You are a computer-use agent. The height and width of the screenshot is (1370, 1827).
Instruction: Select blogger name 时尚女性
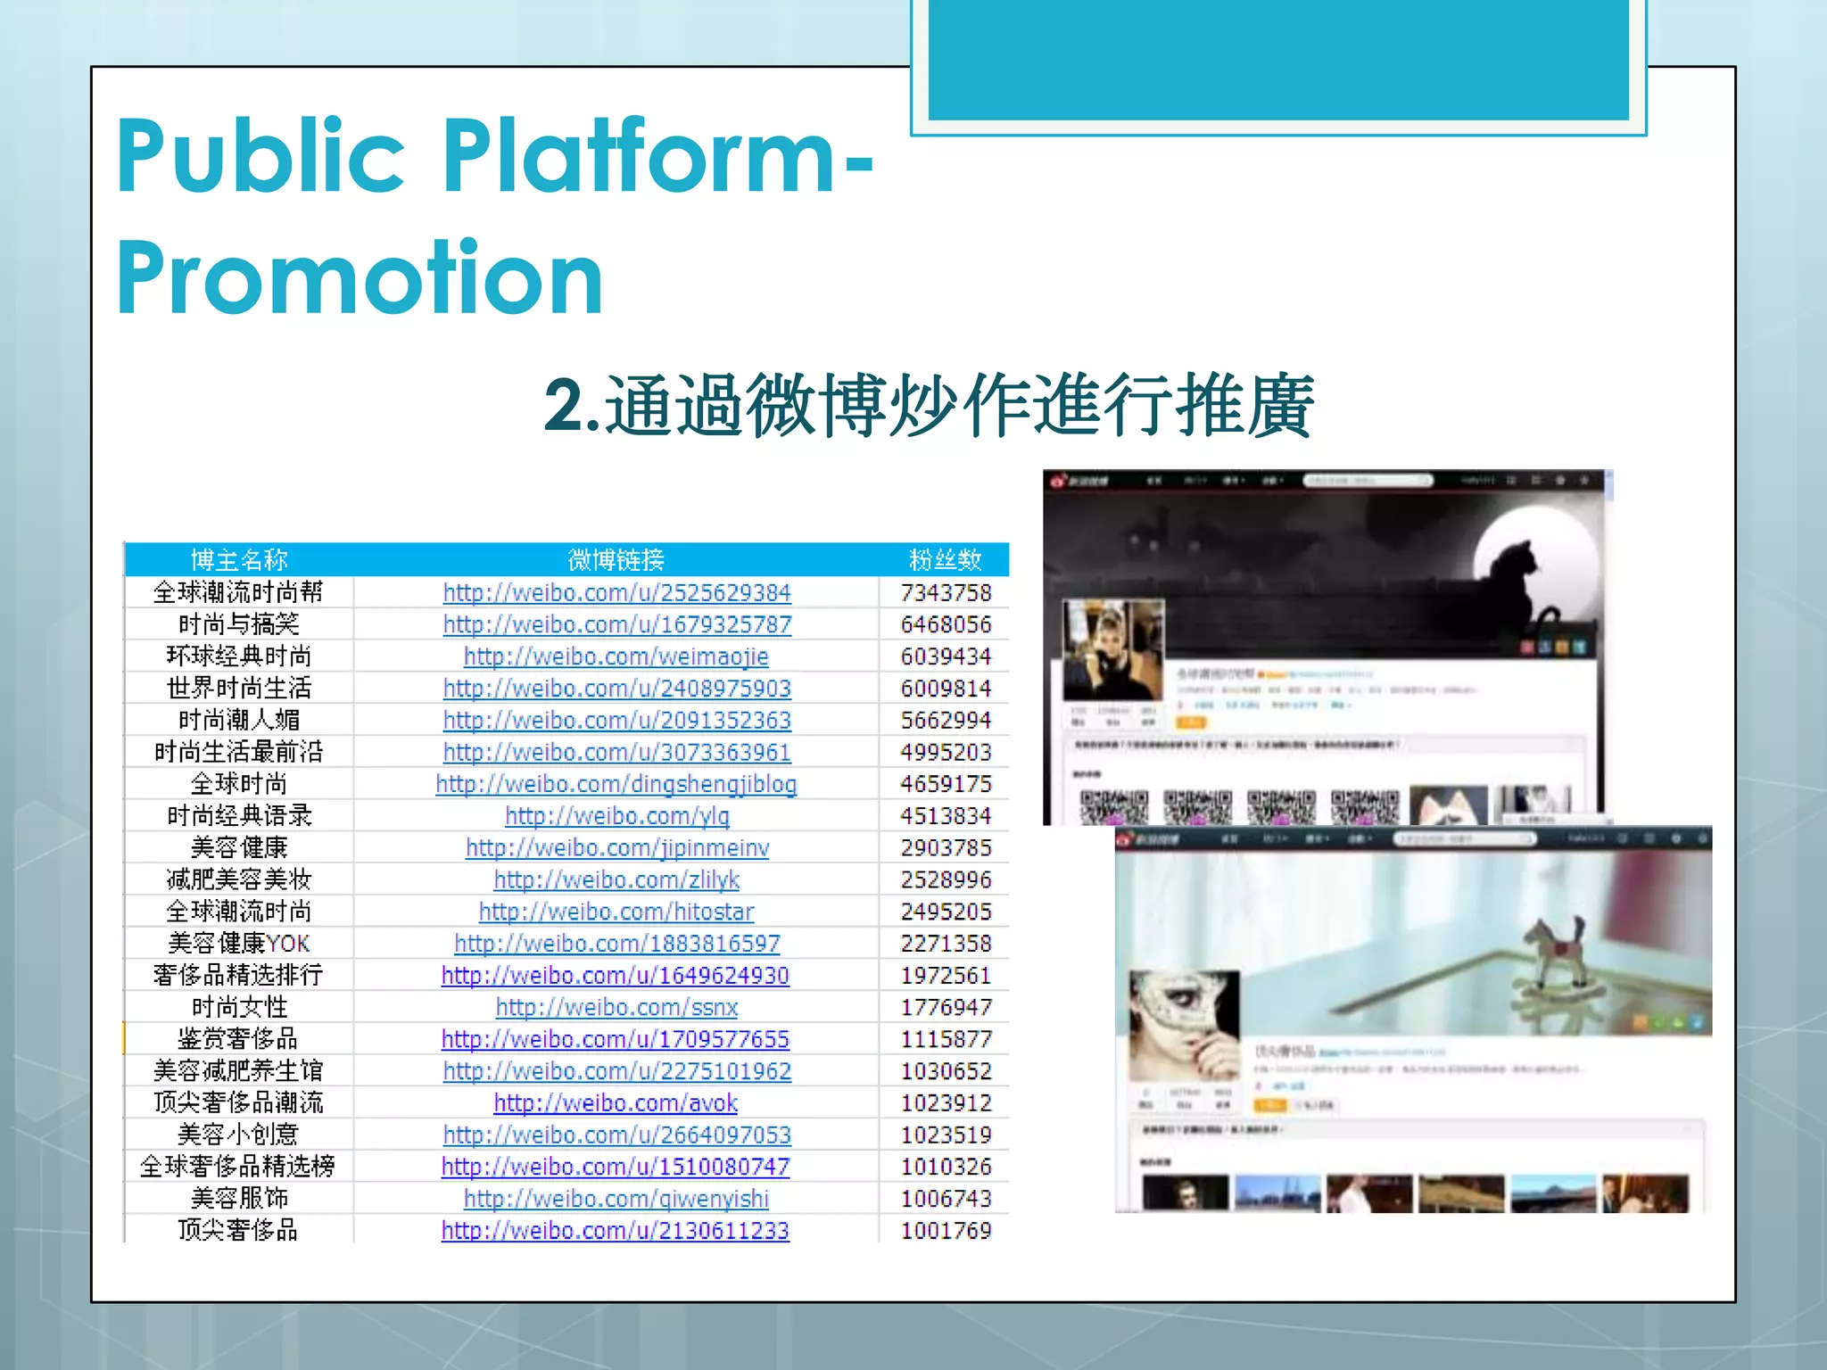[238, 1008]
